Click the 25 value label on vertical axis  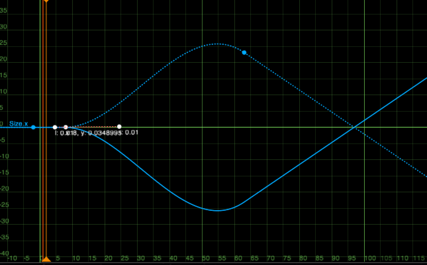point(4,43)
